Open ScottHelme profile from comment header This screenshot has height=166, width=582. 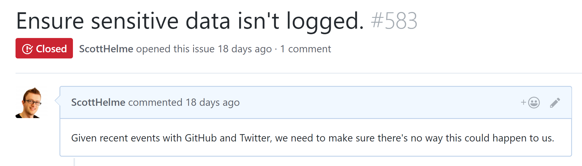click(x=98, y=103)
